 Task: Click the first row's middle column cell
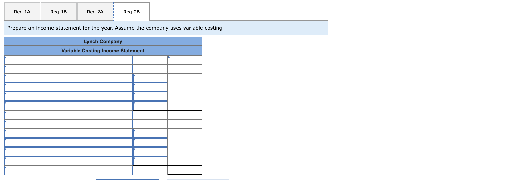[150, 60]
